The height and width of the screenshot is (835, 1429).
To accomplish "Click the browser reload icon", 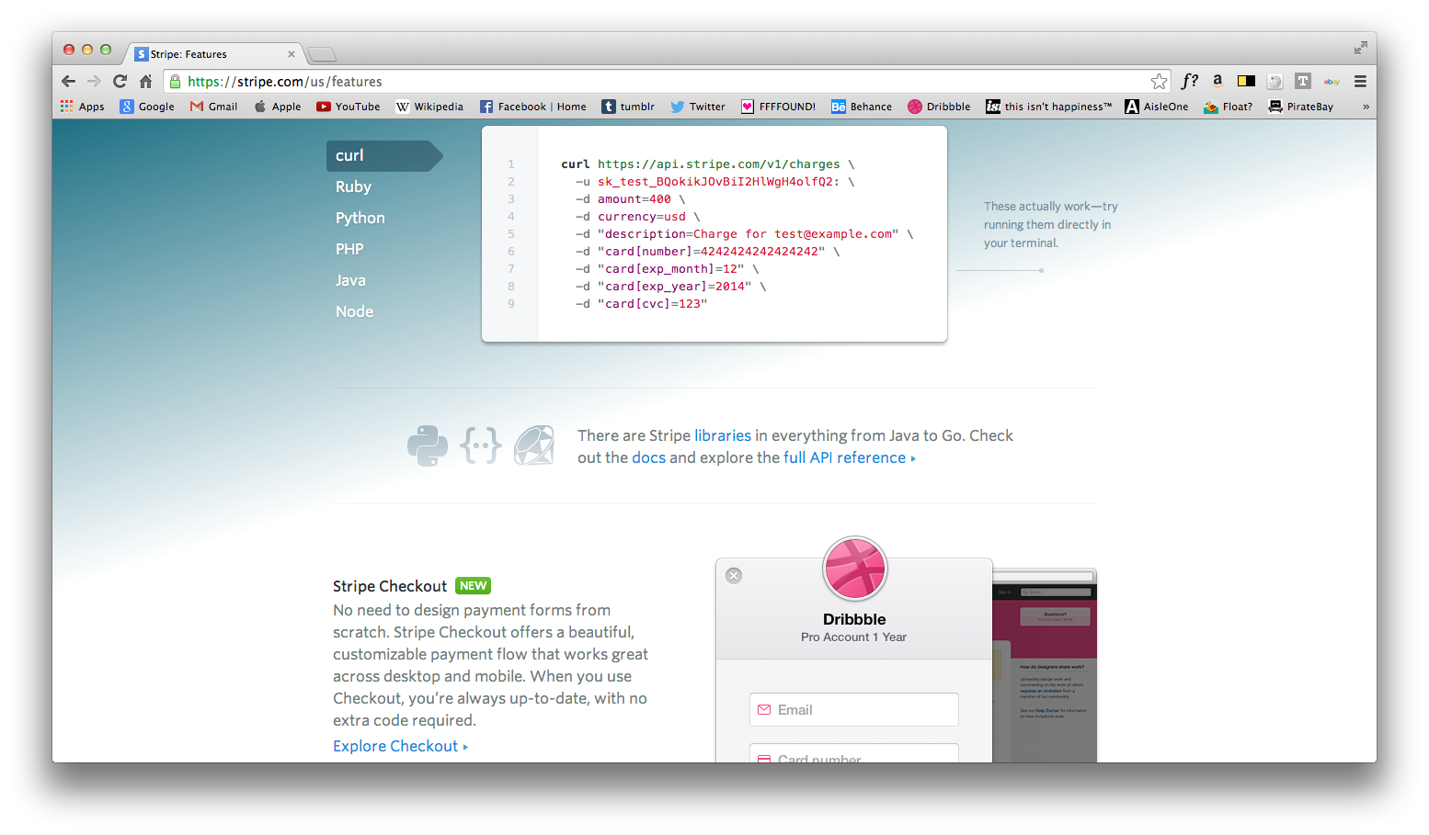I will point(120,82).
